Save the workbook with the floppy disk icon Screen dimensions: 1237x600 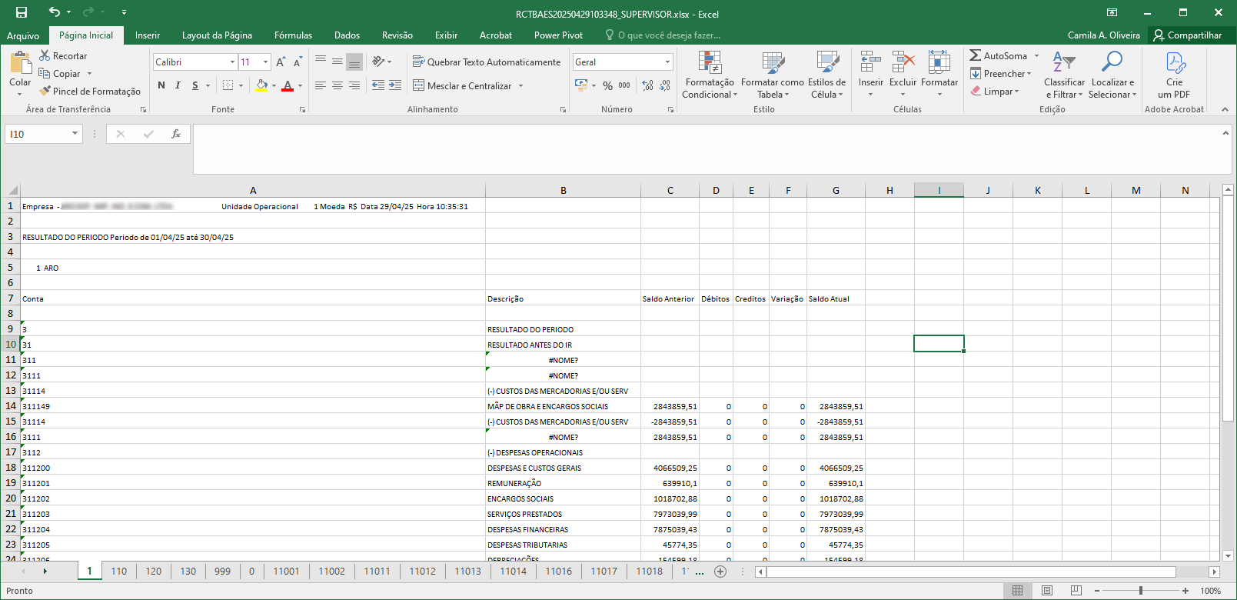coord(22,12)
